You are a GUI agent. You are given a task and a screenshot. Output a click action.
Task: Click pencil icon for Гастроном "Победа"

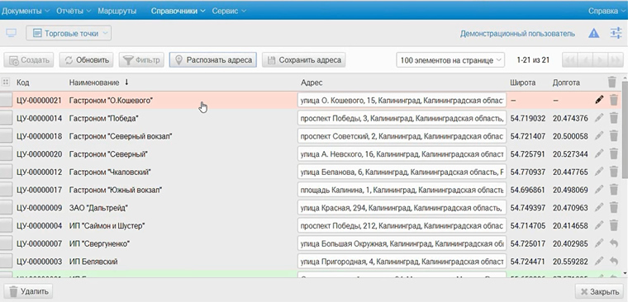point(599,118)
